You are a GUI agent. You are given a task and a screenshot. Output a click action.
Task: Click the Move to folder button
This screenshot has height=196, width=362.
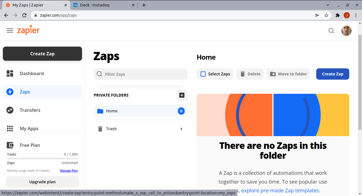pyautogui.click(x=288, y=74)
